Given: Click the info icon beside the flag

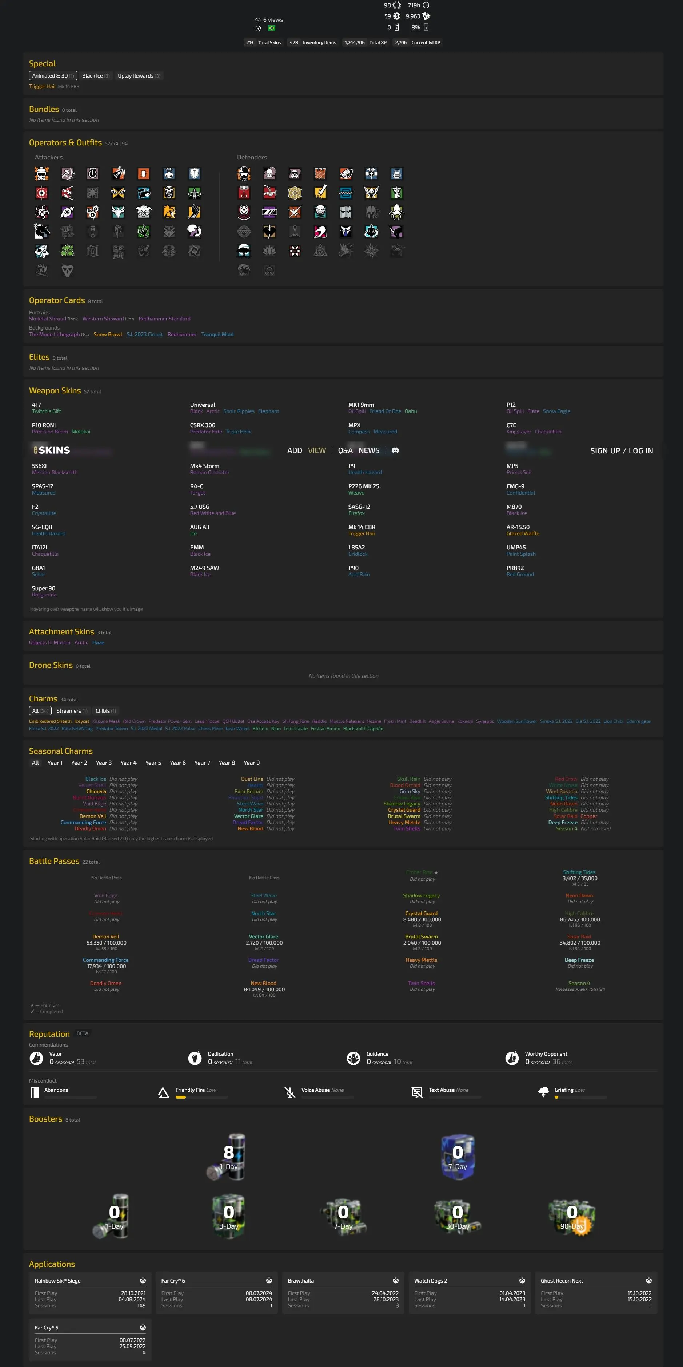Looking at the screenshot, I should 258,28.
